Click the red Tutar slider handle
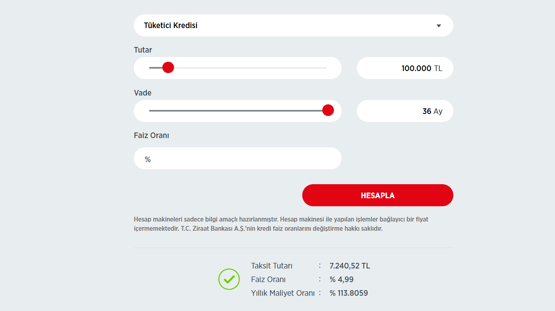This screenshot has height=311, width=555. pyautogui.click(x=168, y=68)
